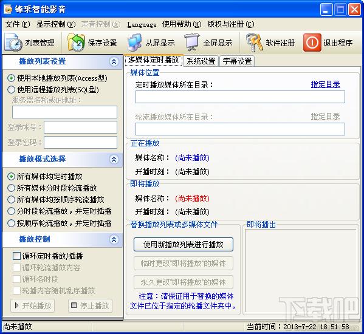This screenshot has height=334, width=364.
Task: Switch to 多媒体定时播放 tab
Action: pyautogui.click(x=154, y=60)
